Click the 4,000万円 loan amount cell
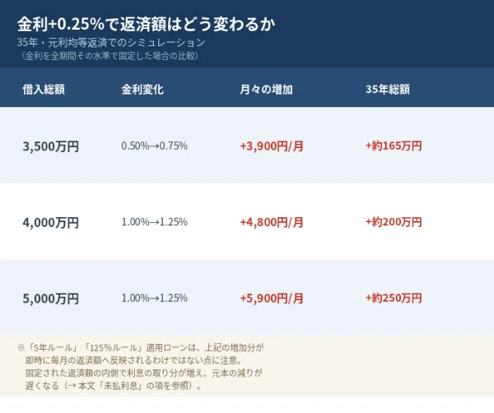The height and width of the screenshot is (413, 494). point(51,223)
